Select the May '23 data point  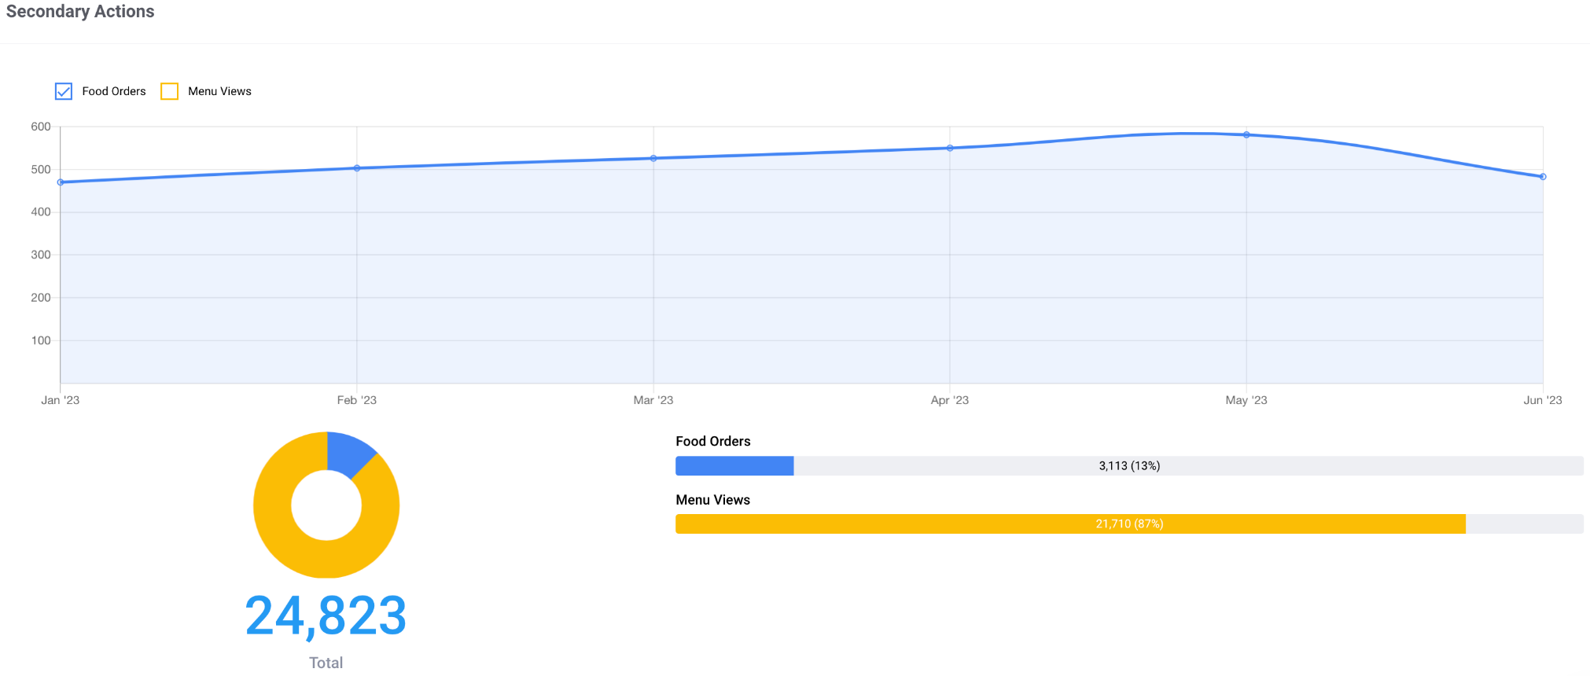[1246, 135]
